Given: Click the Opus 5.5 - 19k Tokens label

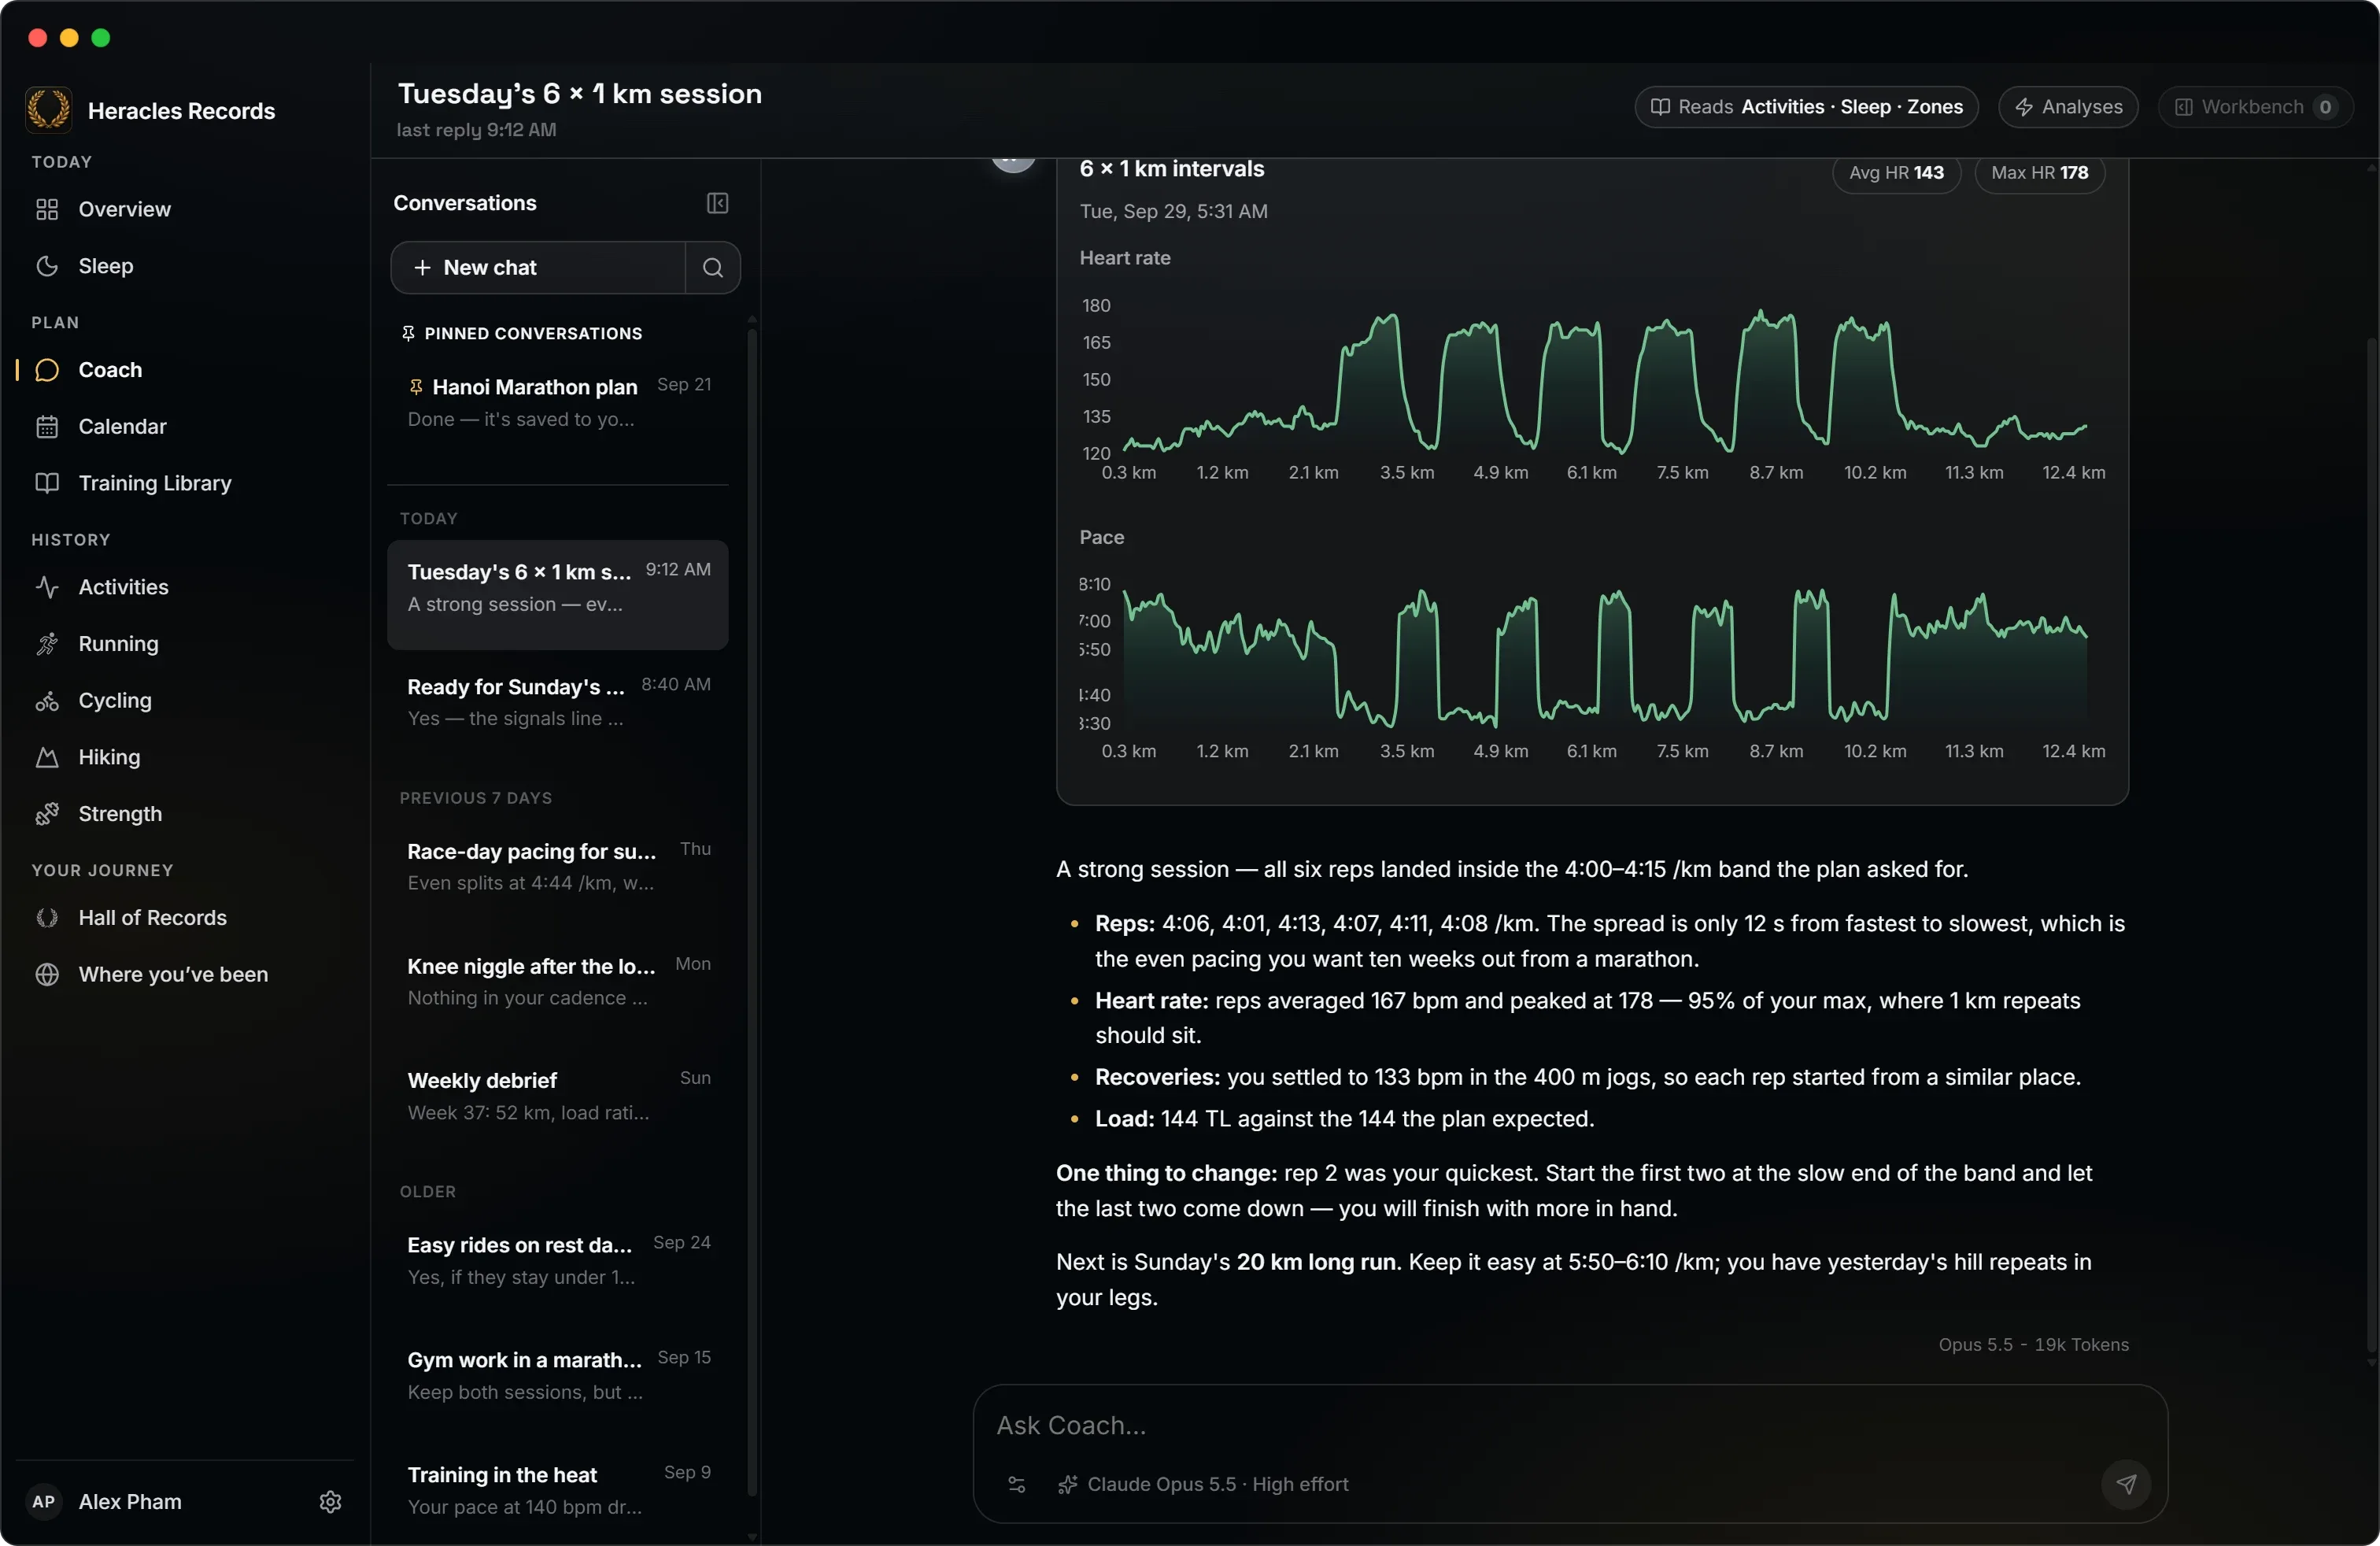Looking at the screenshot, I should click(x=2033, y=1345).
